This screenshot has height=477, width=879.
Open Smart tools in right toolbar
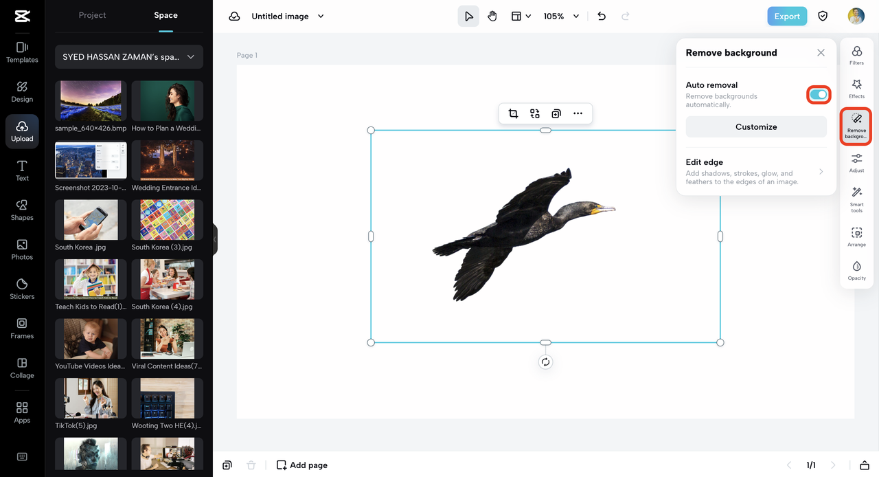point(856,199)
